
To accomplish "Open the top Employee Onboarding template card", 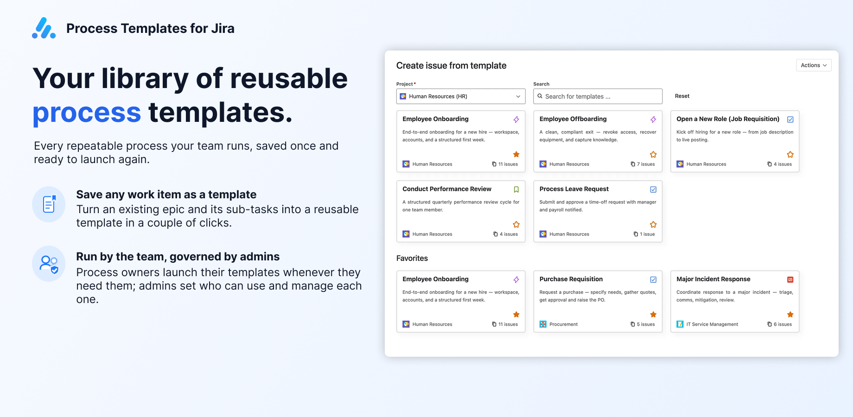I will 461,141.
